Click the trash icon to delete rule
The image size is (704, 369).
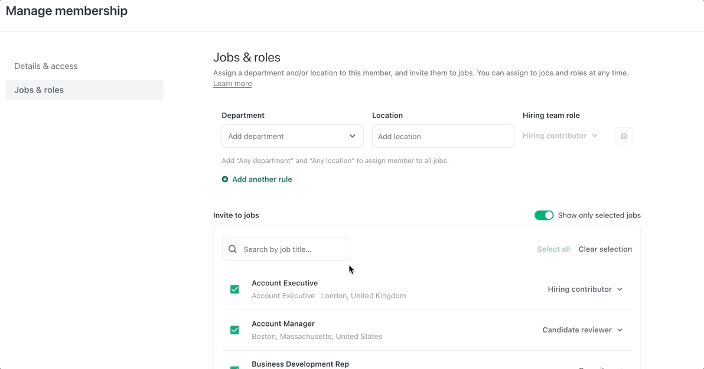[624, 136]
